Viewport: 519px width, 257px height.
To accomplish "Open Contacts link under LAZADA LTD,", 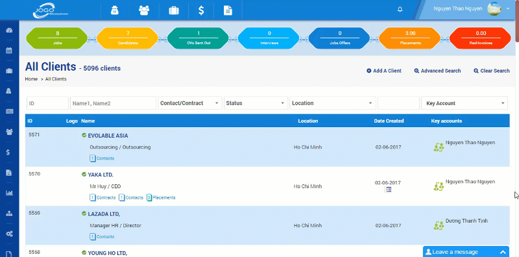I will (102, 237).
